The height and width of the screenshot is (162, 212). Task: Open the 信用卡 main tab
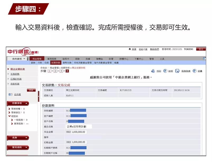coord(66,59)
